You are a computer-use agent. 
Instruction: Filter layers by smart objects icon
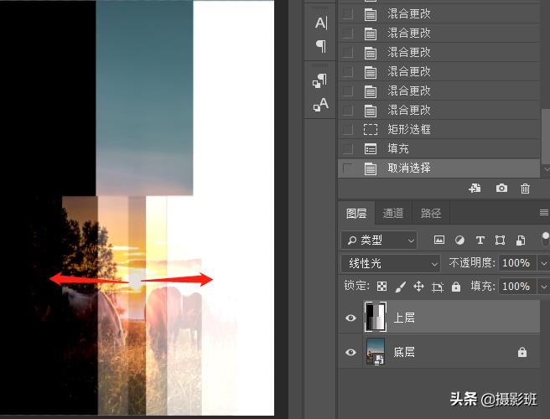(x=521, y=241)
